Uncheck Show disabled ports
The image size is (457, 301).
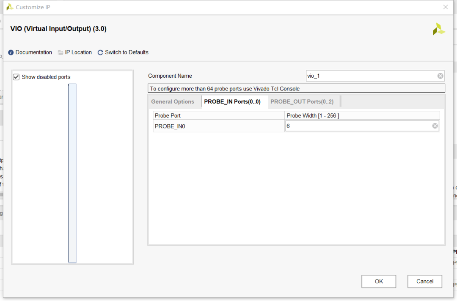[17, 77]
